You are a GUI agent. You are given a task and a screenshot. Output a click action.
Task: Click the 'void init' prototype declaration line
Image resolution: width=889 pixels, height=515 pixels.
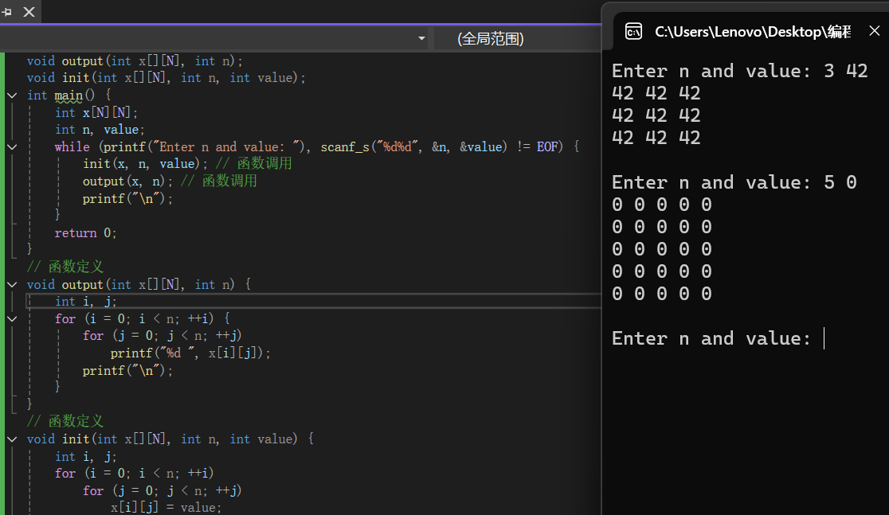pyautogui.click(x=166, y=78)
